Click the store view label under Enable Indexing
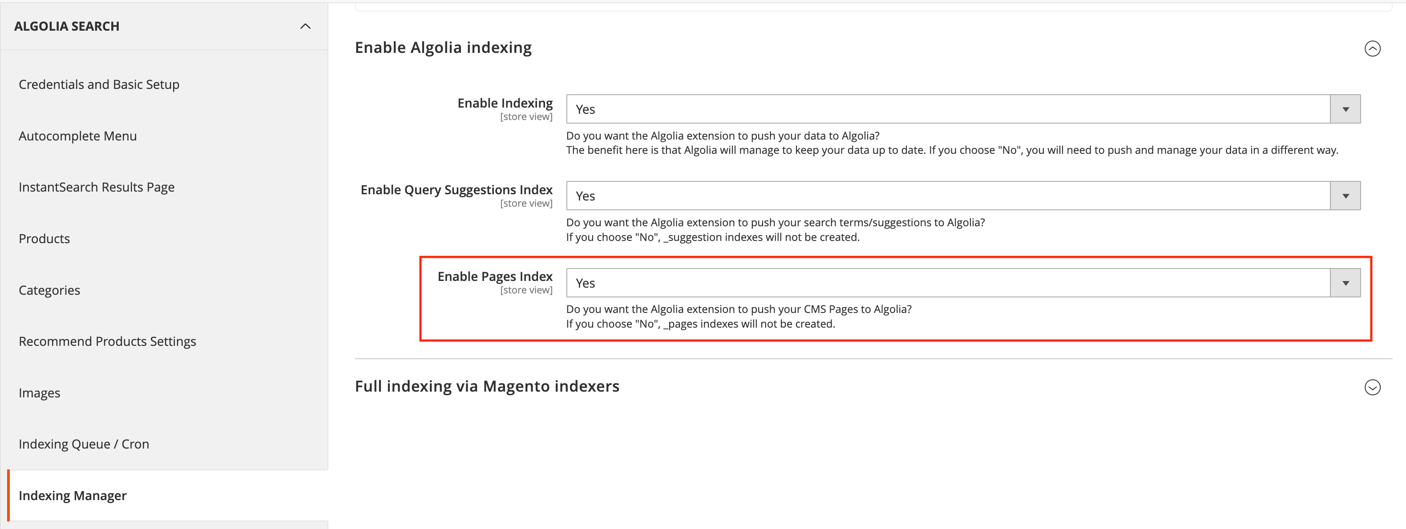Viewport: 1406px width, 529px height. (x=526, y=116)
